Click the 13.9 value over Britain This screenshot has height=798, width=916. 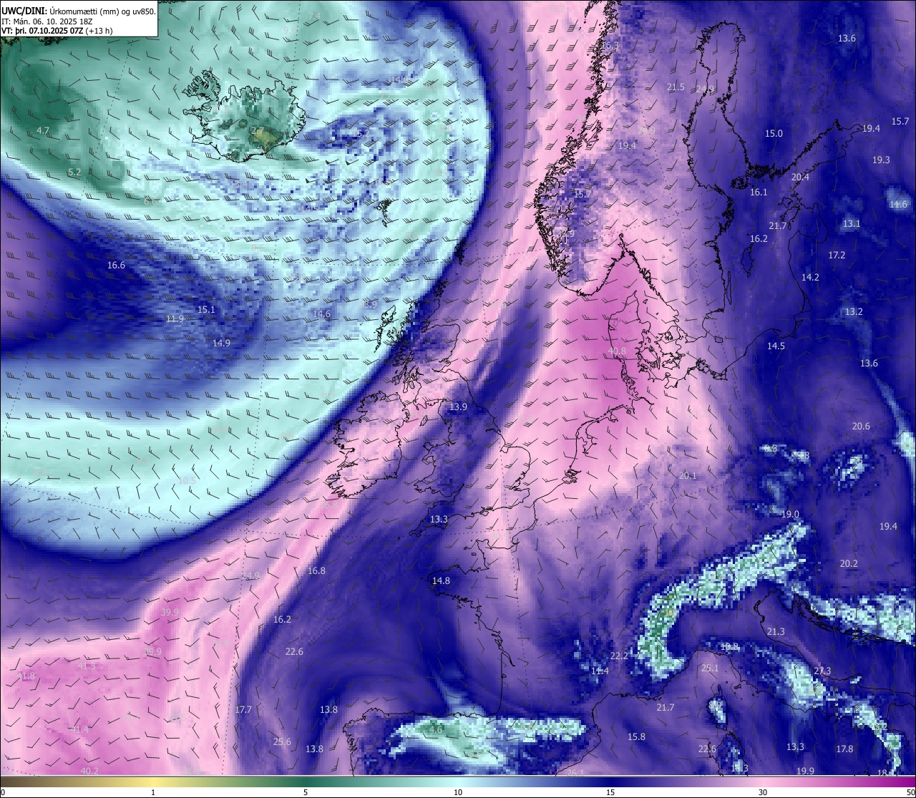tap(458, 407)
